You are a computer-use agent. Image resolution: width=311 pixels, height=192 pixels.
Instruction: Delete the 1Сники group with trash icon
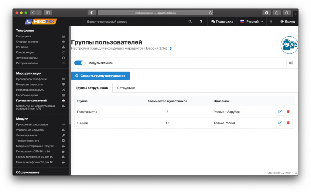(288, 123)
